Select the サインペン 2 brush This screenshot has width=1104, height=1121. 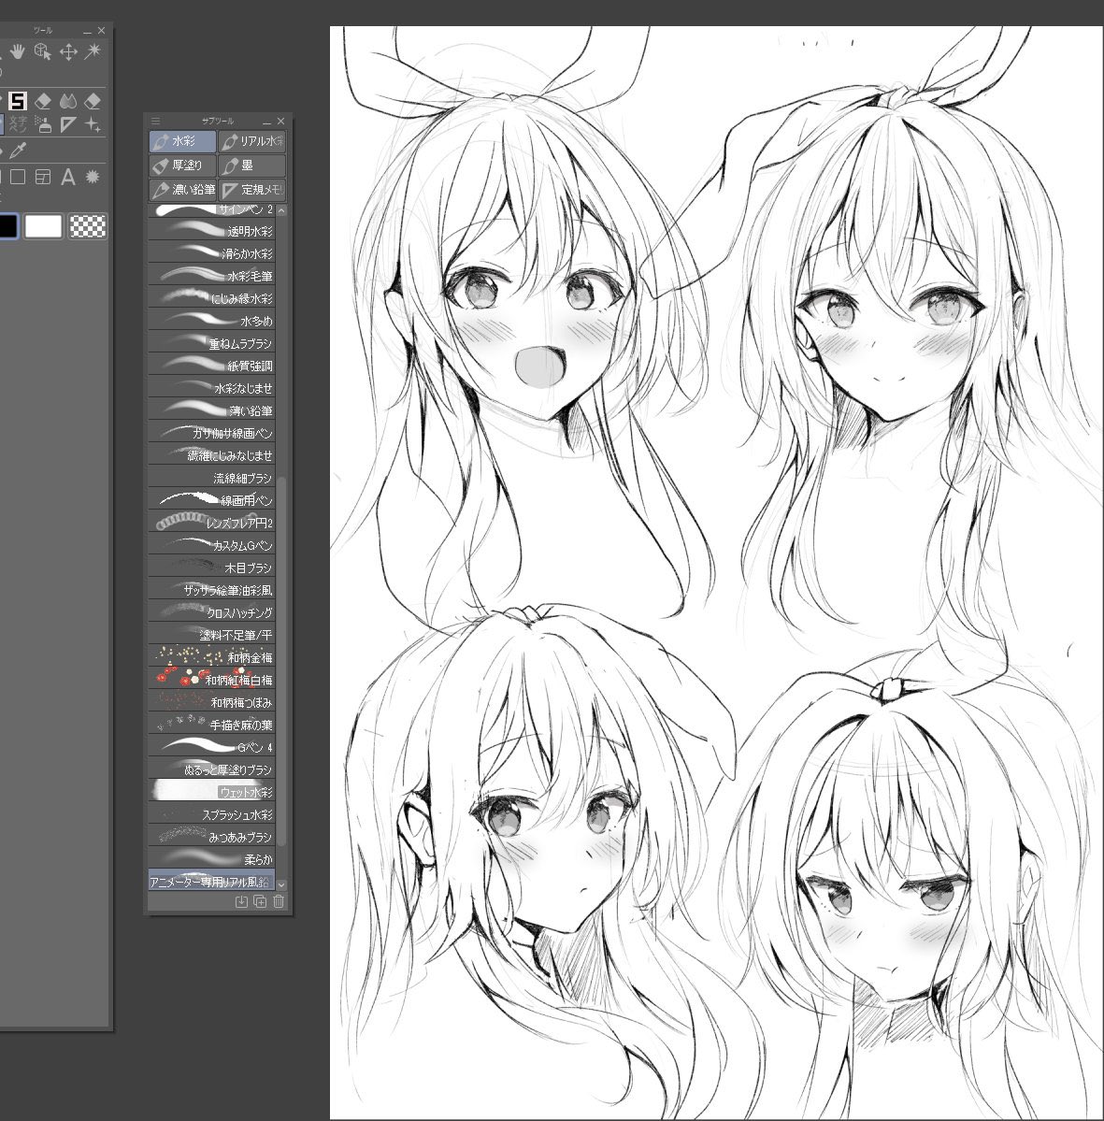coord(211,210)
